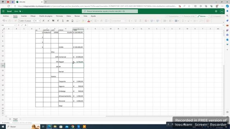
Task: Expand the fill color arrow
Action: (x=86, y=21)
